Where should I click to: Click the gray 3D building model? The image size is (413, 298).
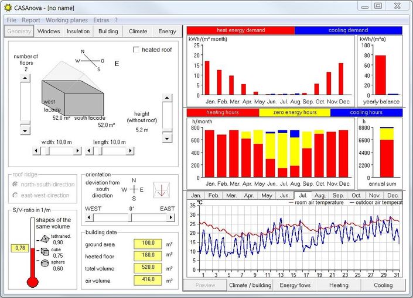(73, 98)
